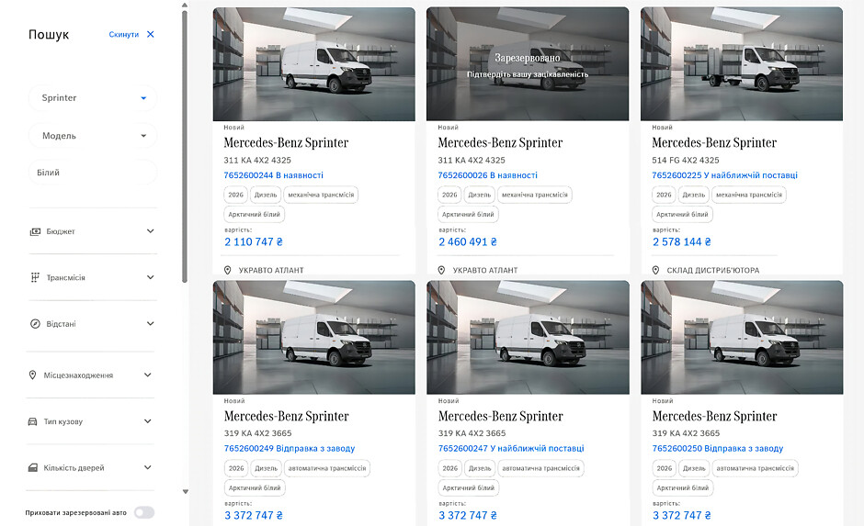This screenshot has height=526, width=864.
Task: Click the Місцезнаходження pin icon
Action: 32,375
